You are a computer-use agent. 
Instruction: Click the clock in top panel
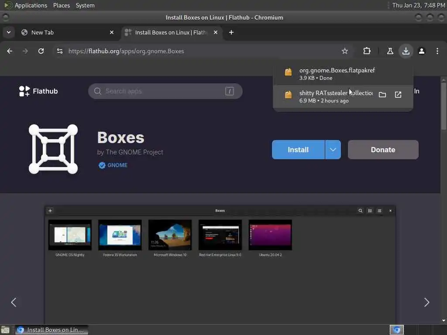[x=419, y=5]
